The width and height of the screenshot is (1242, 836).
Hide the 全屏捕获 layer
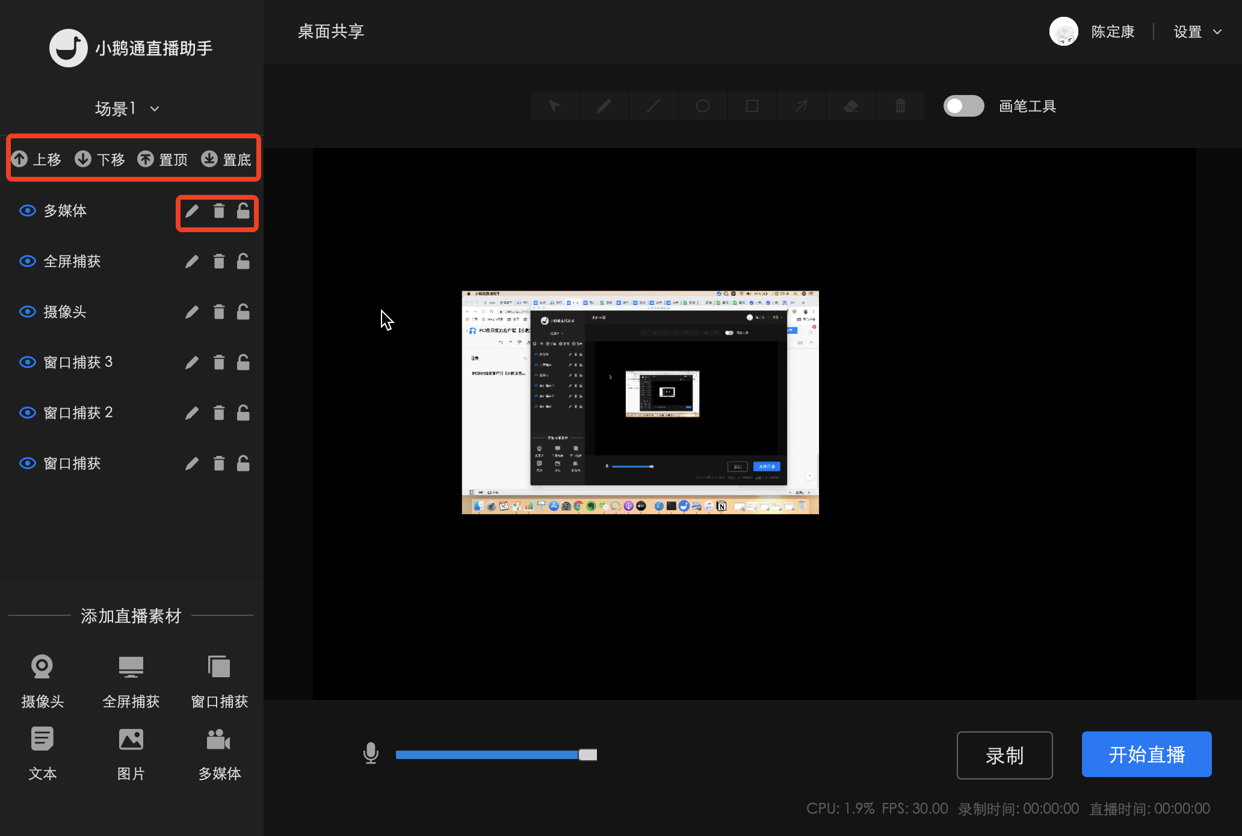click(28, 261)
